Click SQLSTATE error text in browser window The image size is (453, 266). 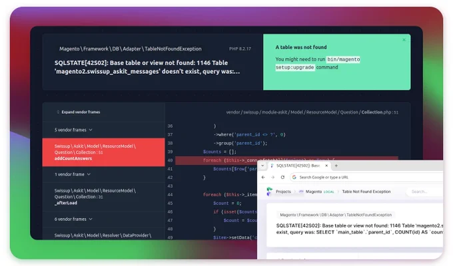click(x=359, y=229)
